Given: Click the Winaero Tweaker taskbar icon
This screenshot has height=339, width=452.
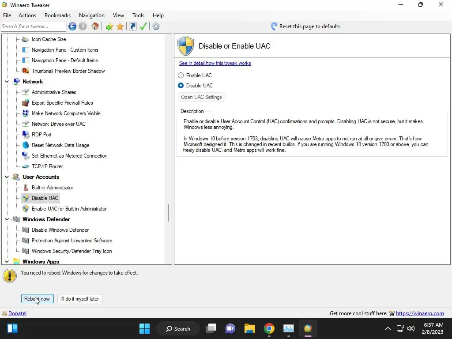Looking at the screenshot, I should pyautogui.click(x=308, y=328).
